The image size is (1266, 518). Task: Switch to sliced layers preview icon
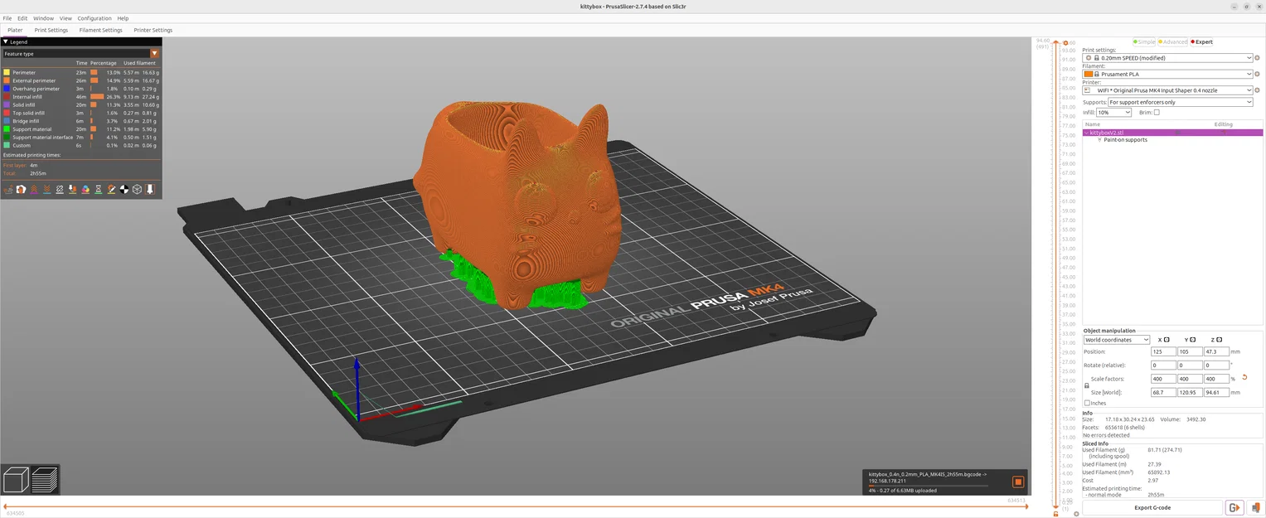pos(45,480)
